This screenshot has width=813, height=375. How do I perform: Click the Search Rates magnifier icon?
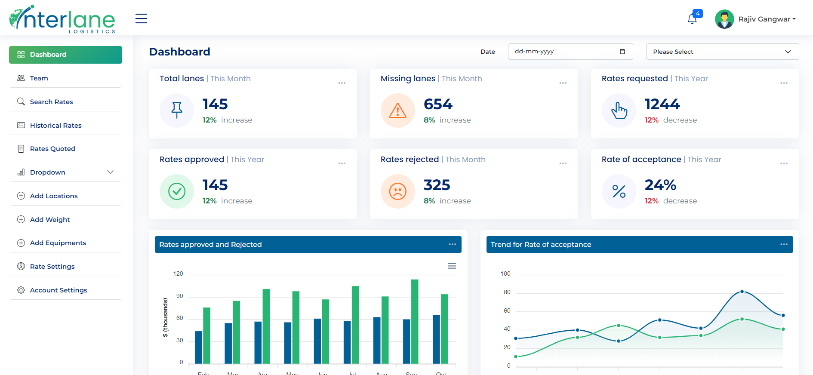tap(21, 101)
